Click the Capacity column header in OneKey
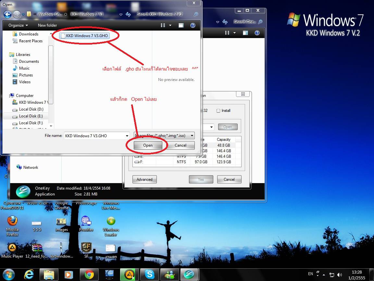This screenshot has width=374, height=281. pos(223,139)
